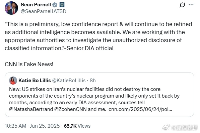This screenshot has height=133, width=200.
Task: Click the "CNN is Fake News!" text
Action: point(29,64)
